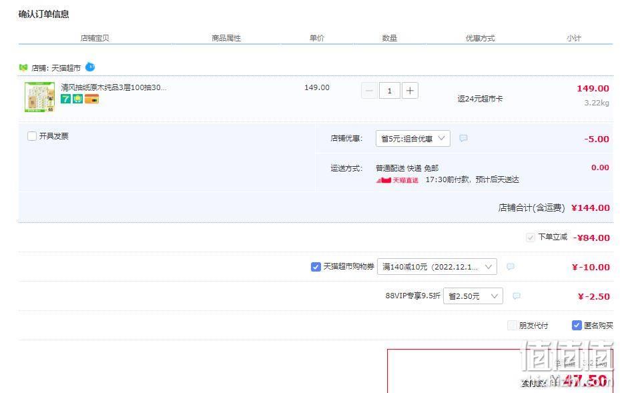Click the -5.00 shop discount amount

pyautogui.click(x=596, y=139)
